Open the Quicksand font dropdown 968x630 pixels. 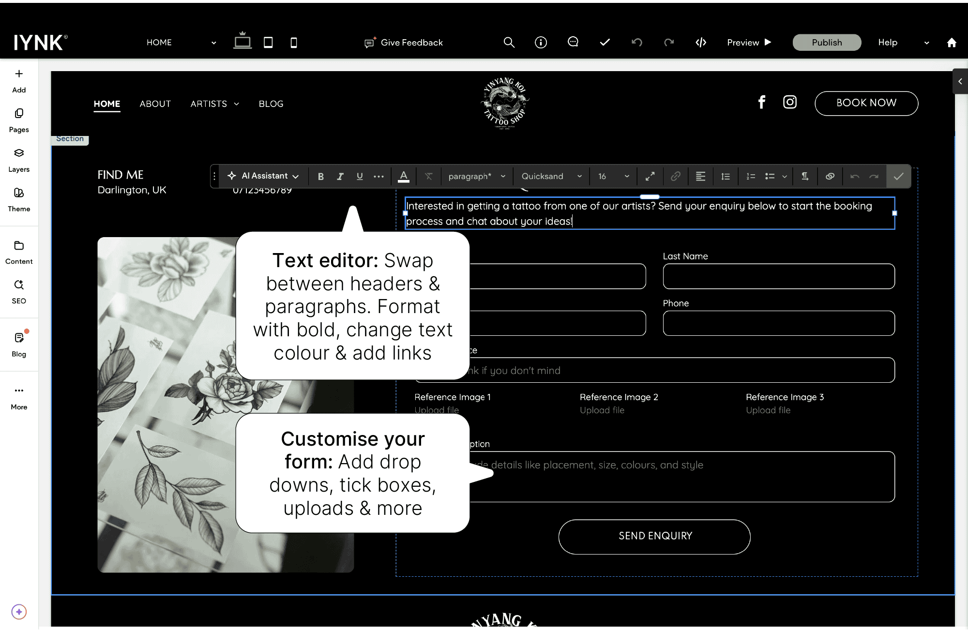tap(551, 176)
